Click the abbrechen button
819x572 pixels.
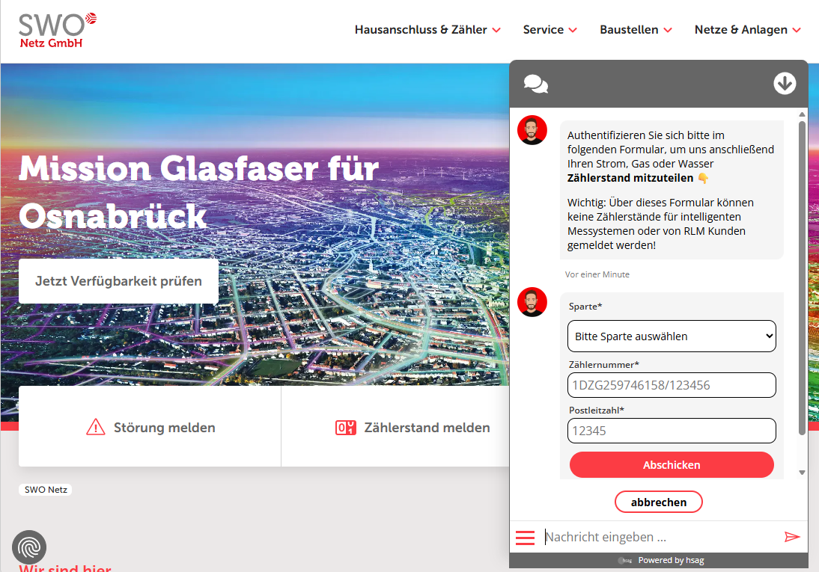pos(659,502)
